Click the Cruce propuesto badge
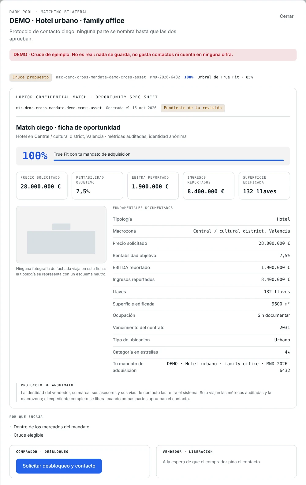 31,77
